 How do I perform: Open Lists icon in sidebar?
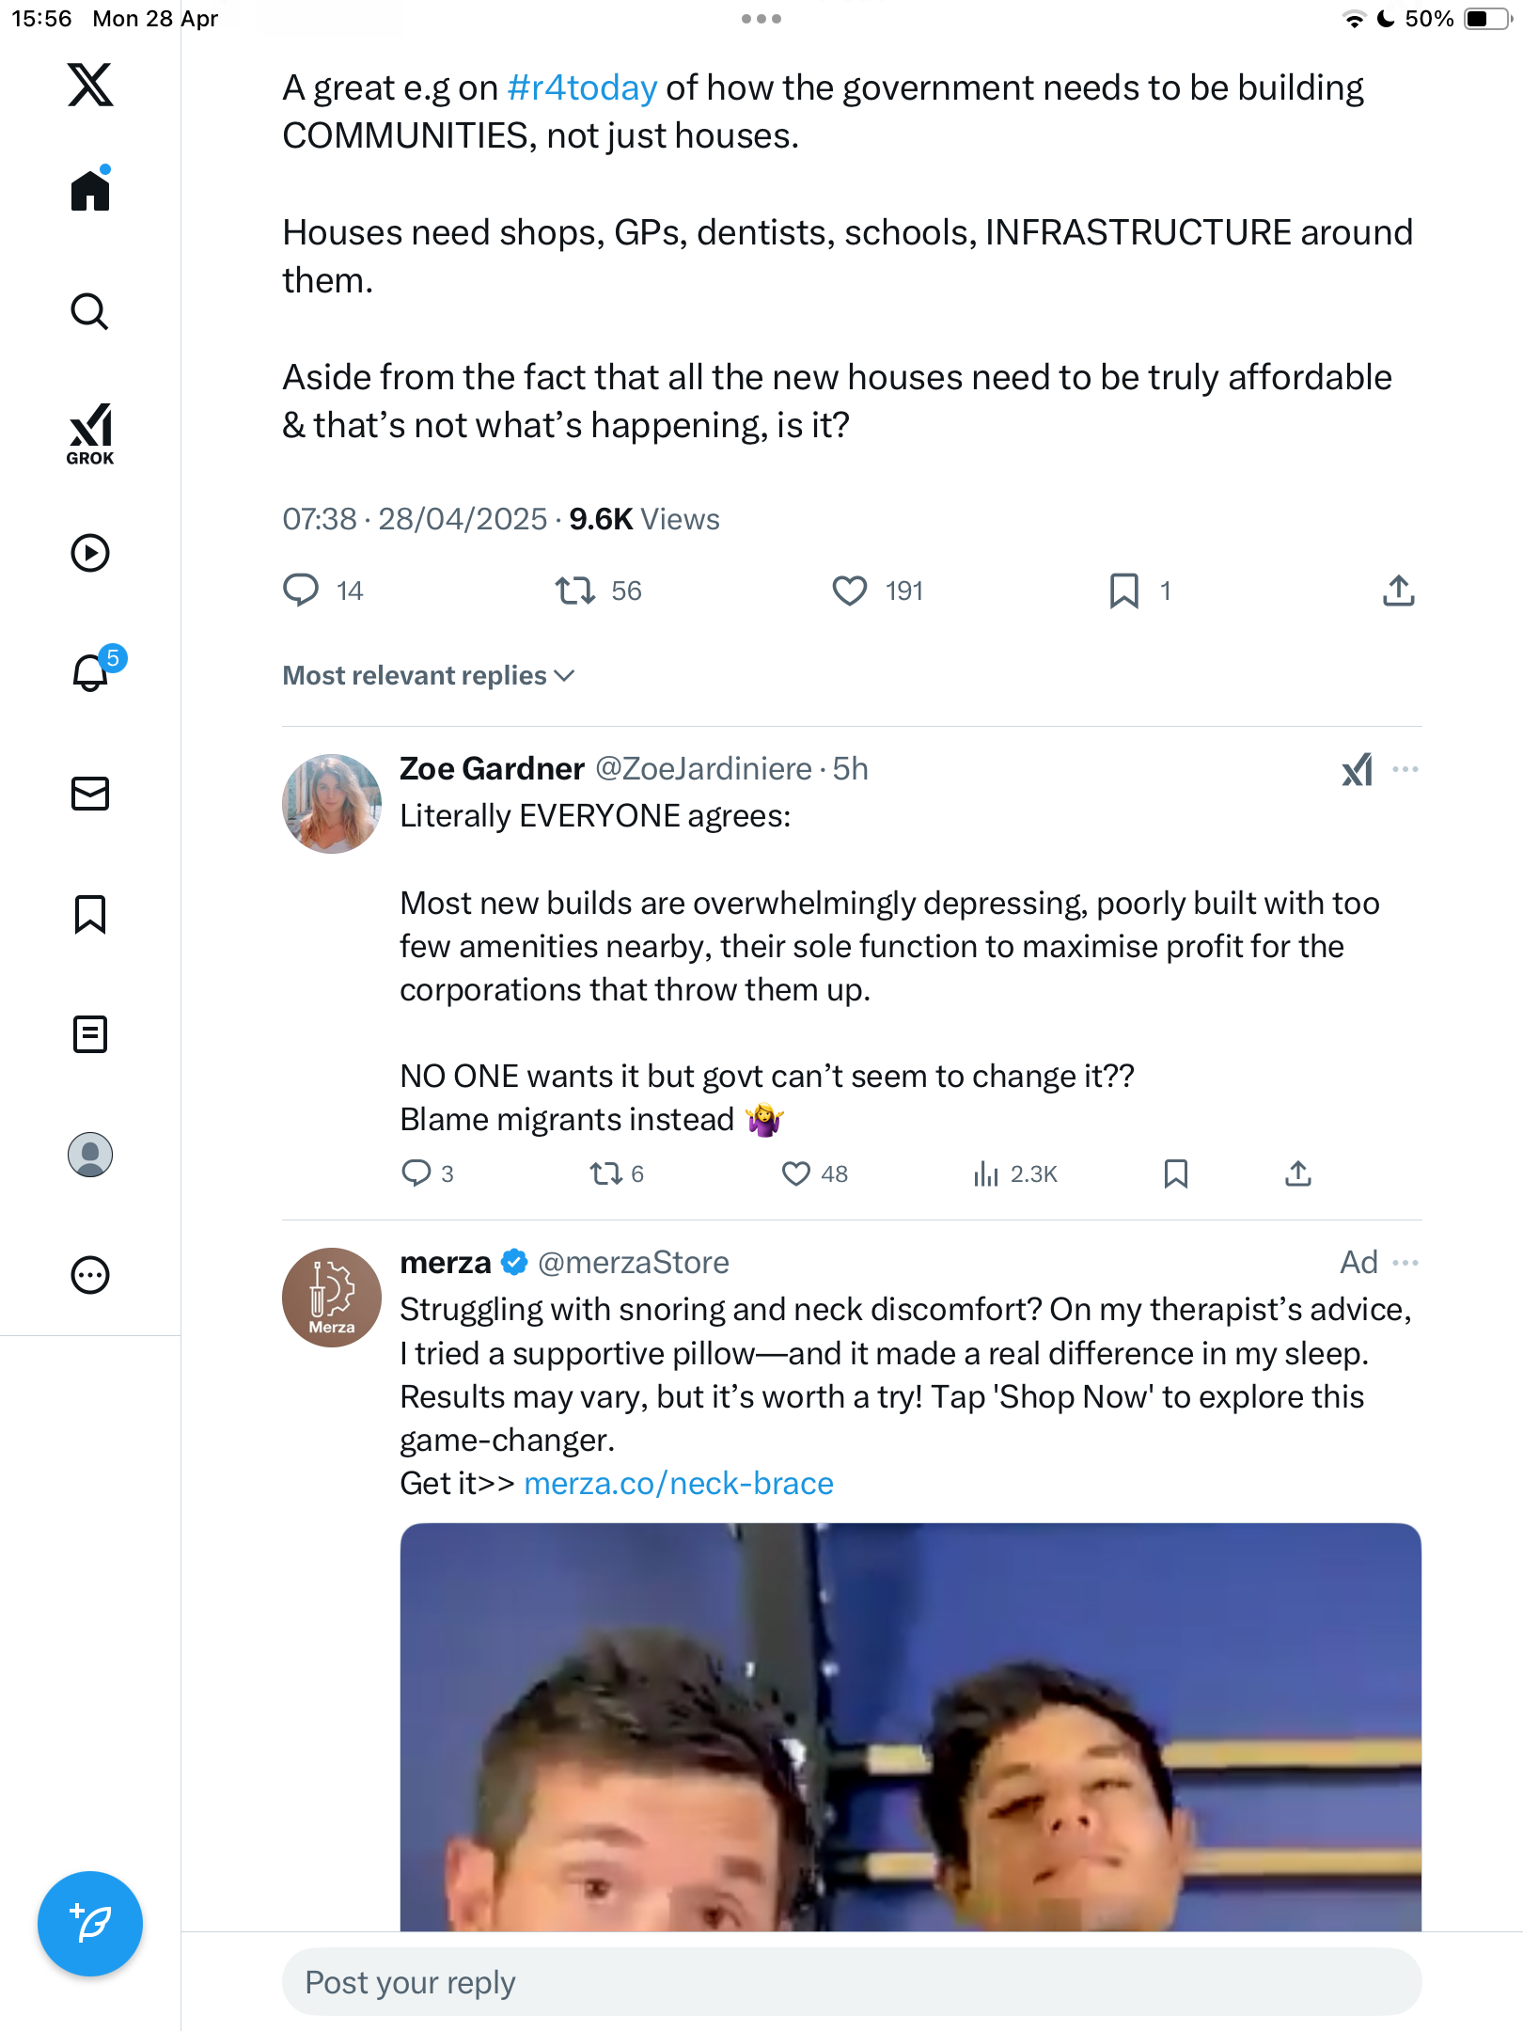(90, 1034)
